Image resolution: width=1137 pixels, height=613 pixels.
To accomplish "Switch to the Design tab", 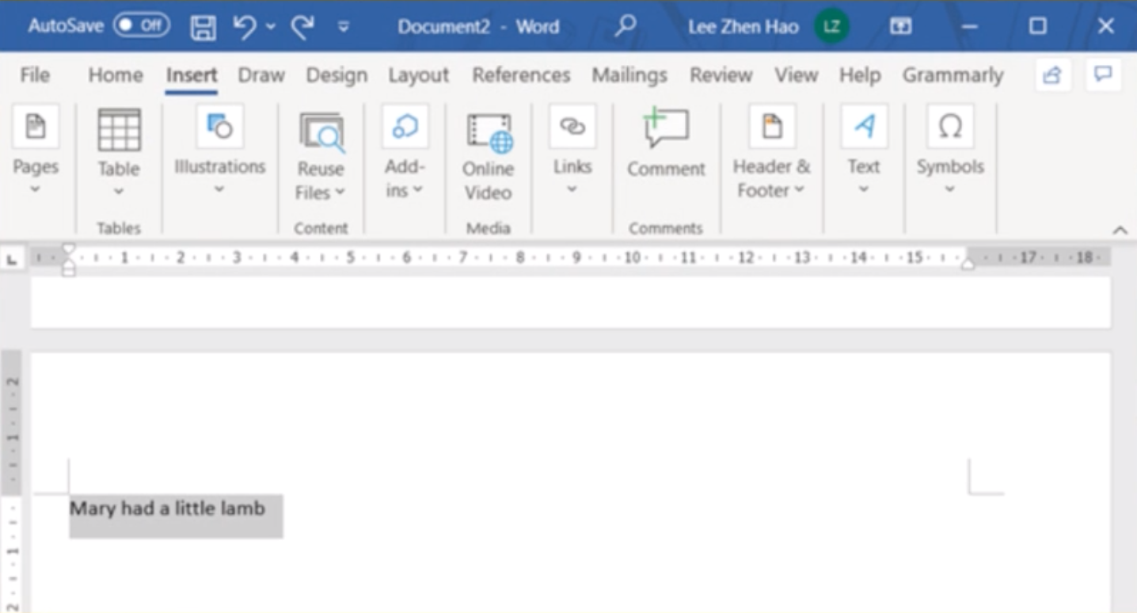I will click(x=337, y=75).
